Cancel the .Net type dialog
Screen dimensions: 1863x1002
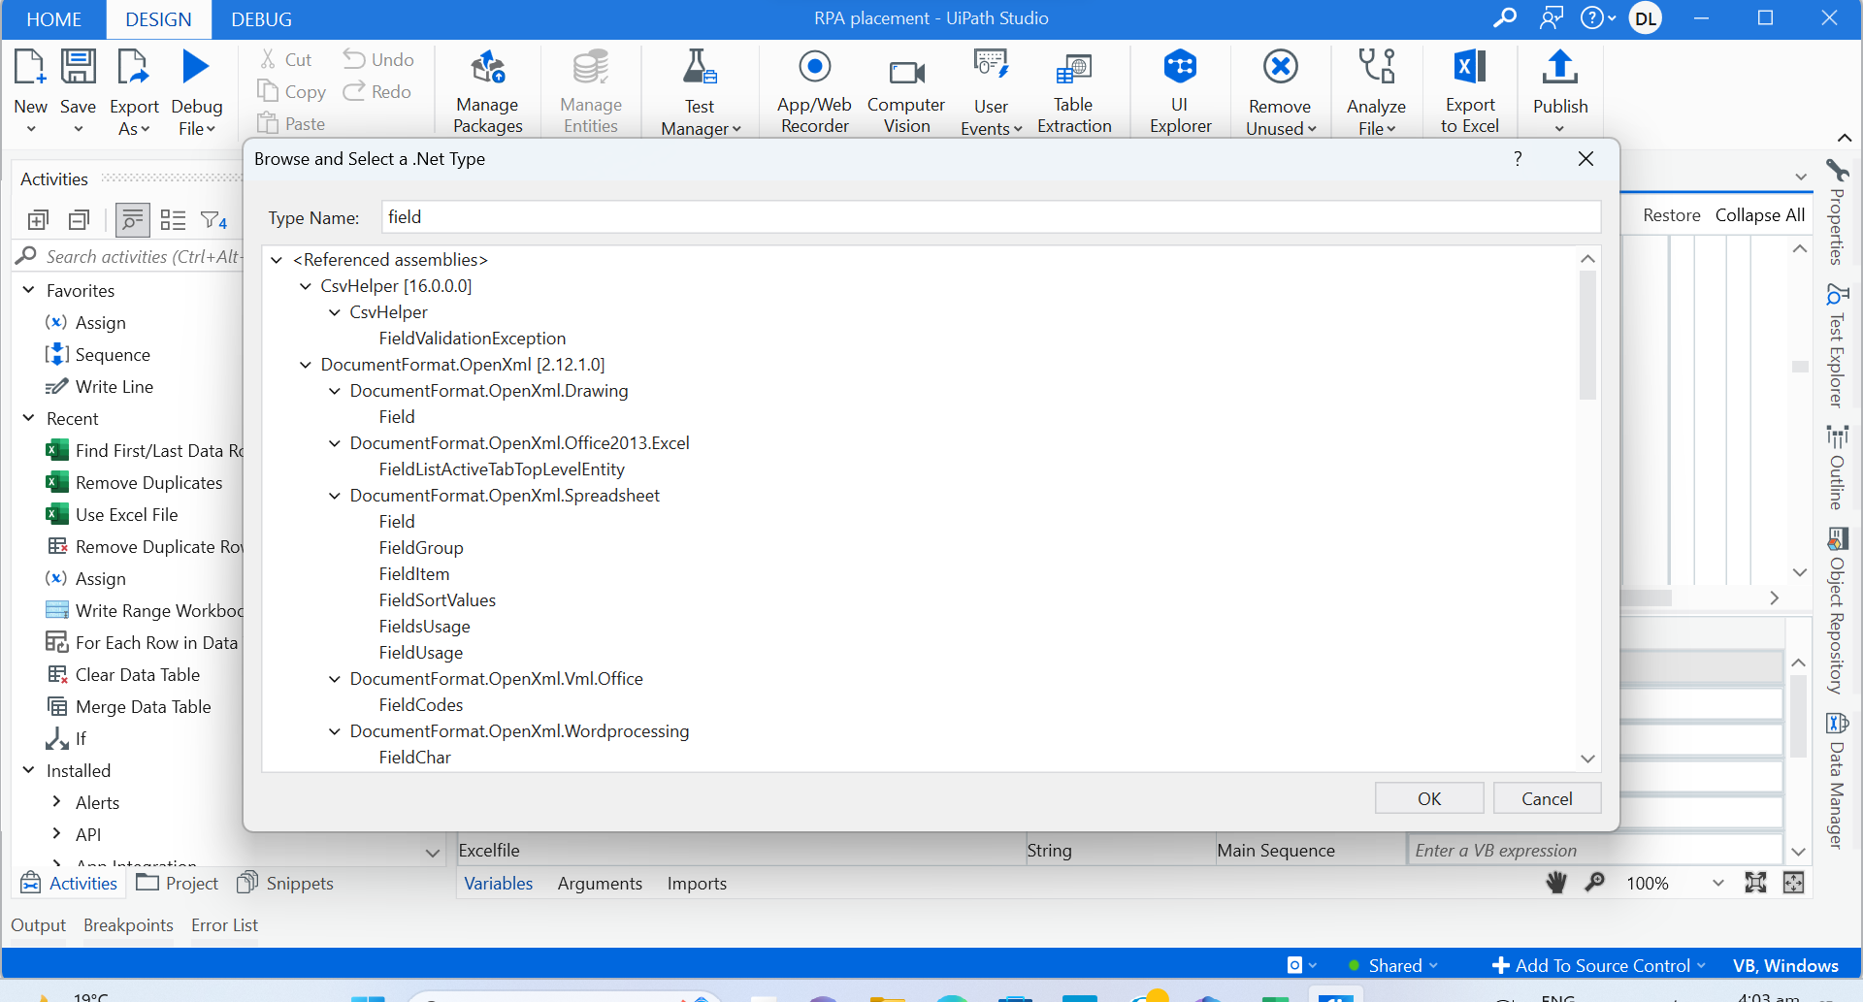pos(1547,797)
